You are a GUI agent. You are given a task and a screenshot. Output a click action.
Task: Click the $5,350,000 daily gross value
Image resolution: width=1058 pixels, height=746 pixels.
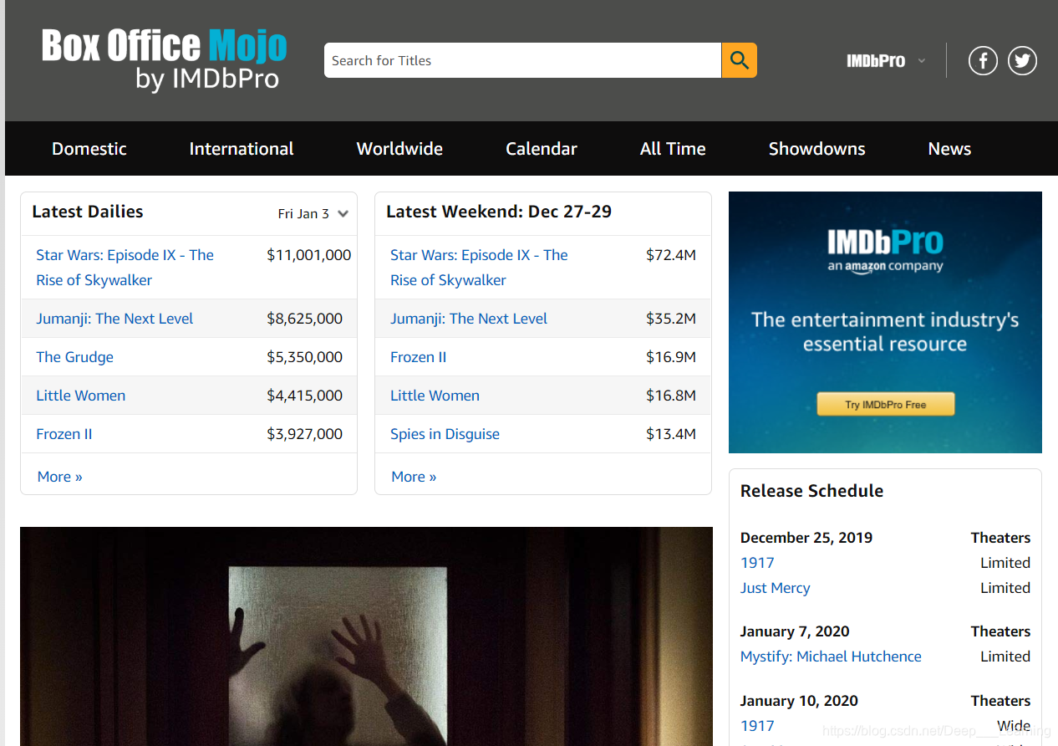[x=304, y=357]
